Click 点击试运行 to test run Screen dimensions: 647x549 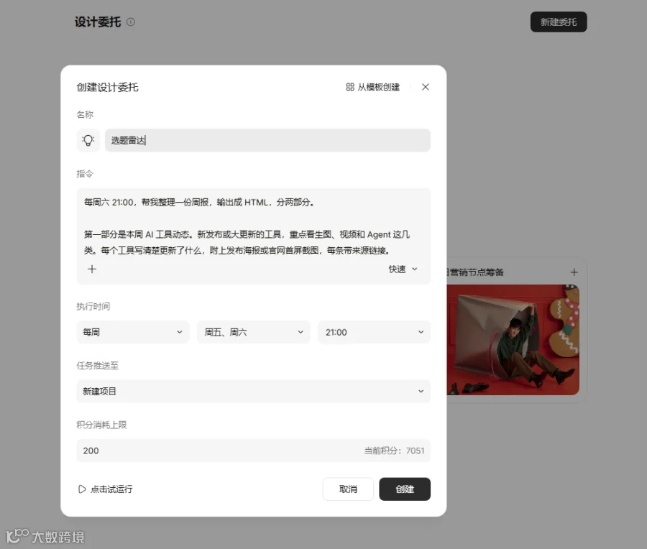(x=106, y=489)
